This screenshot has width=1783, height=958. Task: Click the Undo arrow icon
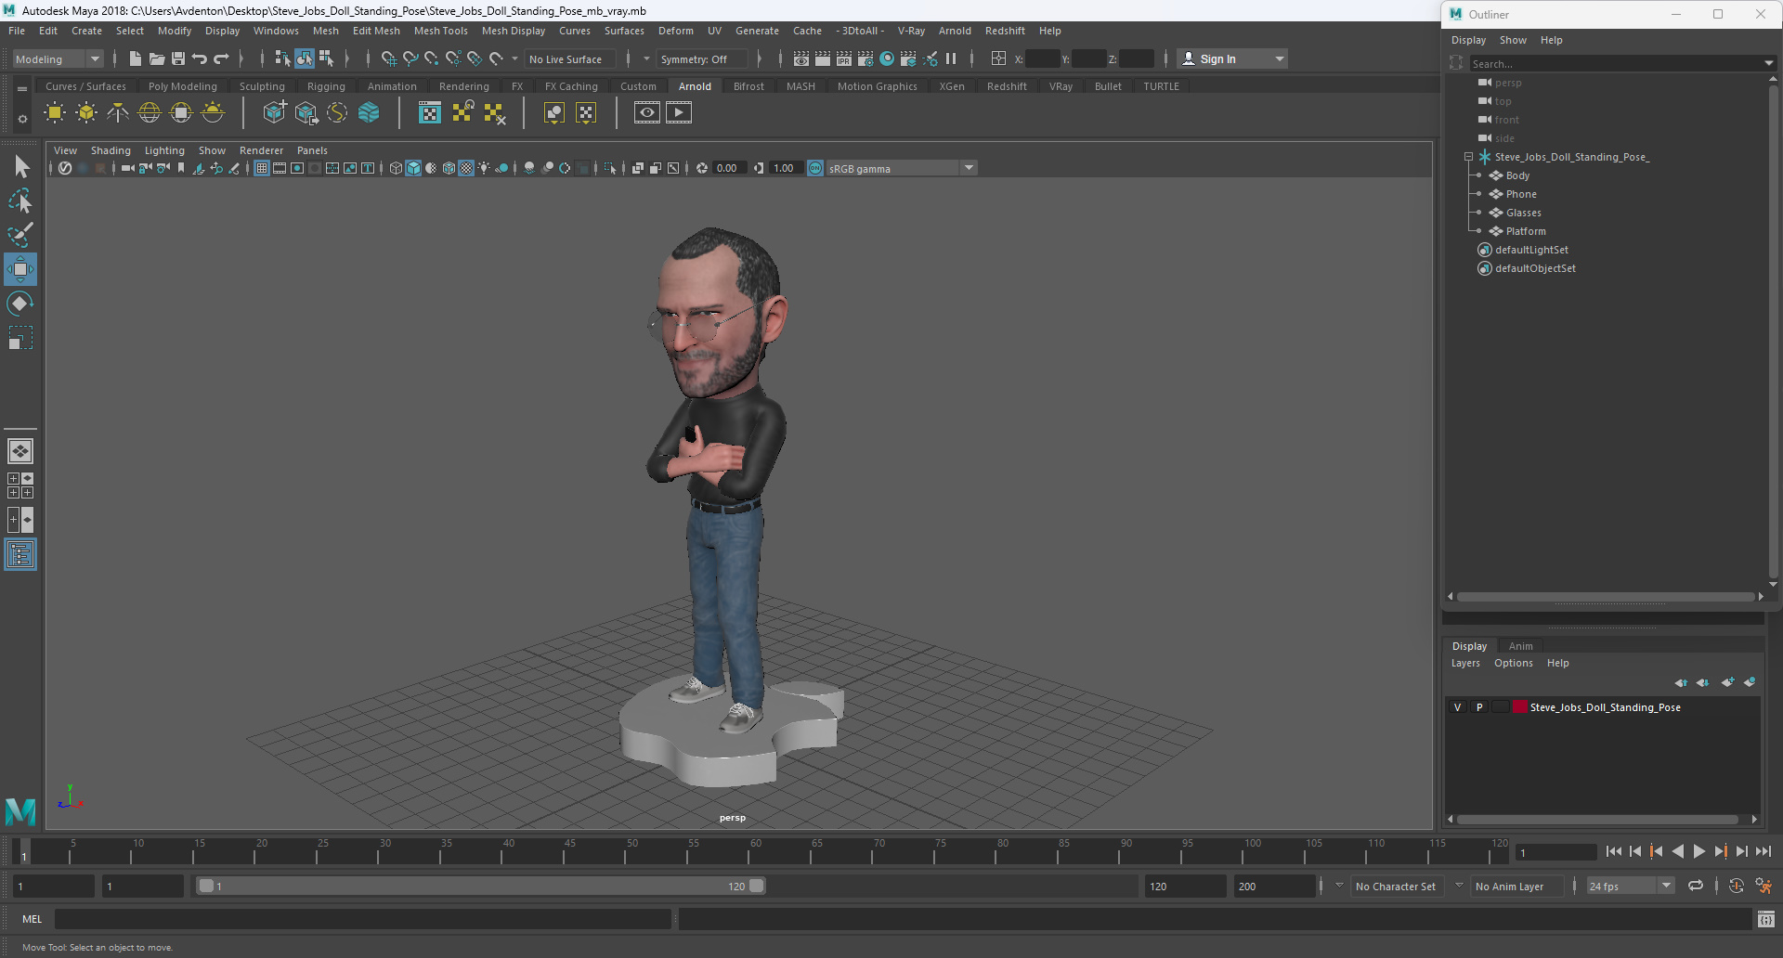(200, 58)
